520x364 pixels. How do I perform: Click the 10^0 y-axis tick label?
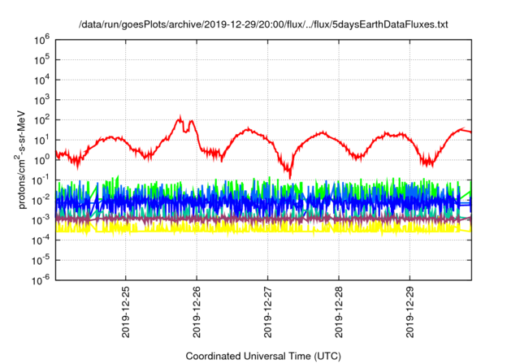(x=41, y=160)
